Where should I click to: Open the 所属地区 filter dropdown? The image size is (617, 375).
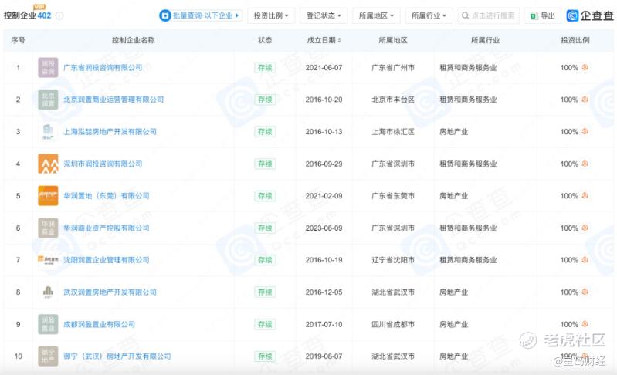click(x=376, y=15)
